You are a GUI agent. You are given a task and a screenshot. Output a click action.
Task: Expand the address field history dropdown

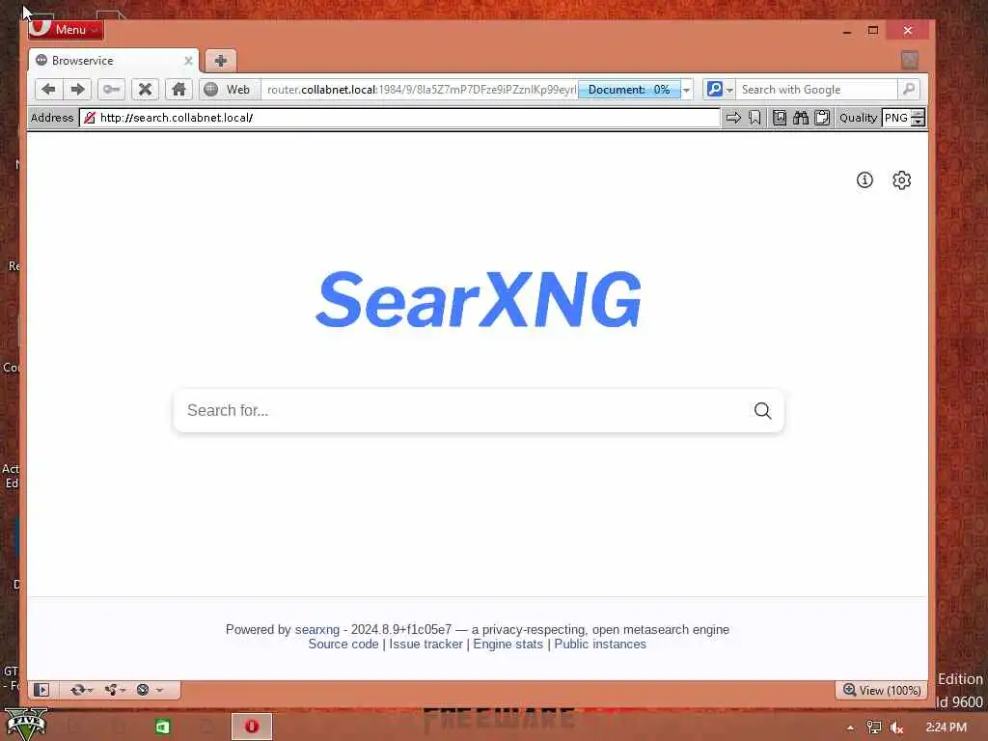(687, 90)
